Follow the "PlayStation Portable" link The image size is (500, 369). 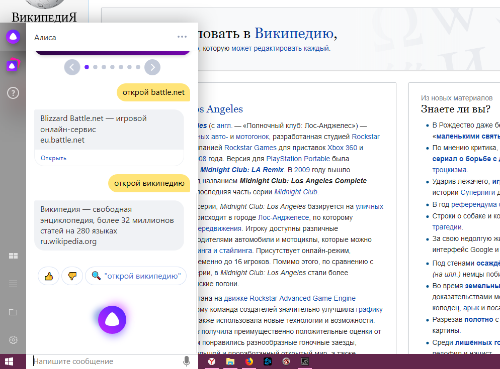coord(298,159)
